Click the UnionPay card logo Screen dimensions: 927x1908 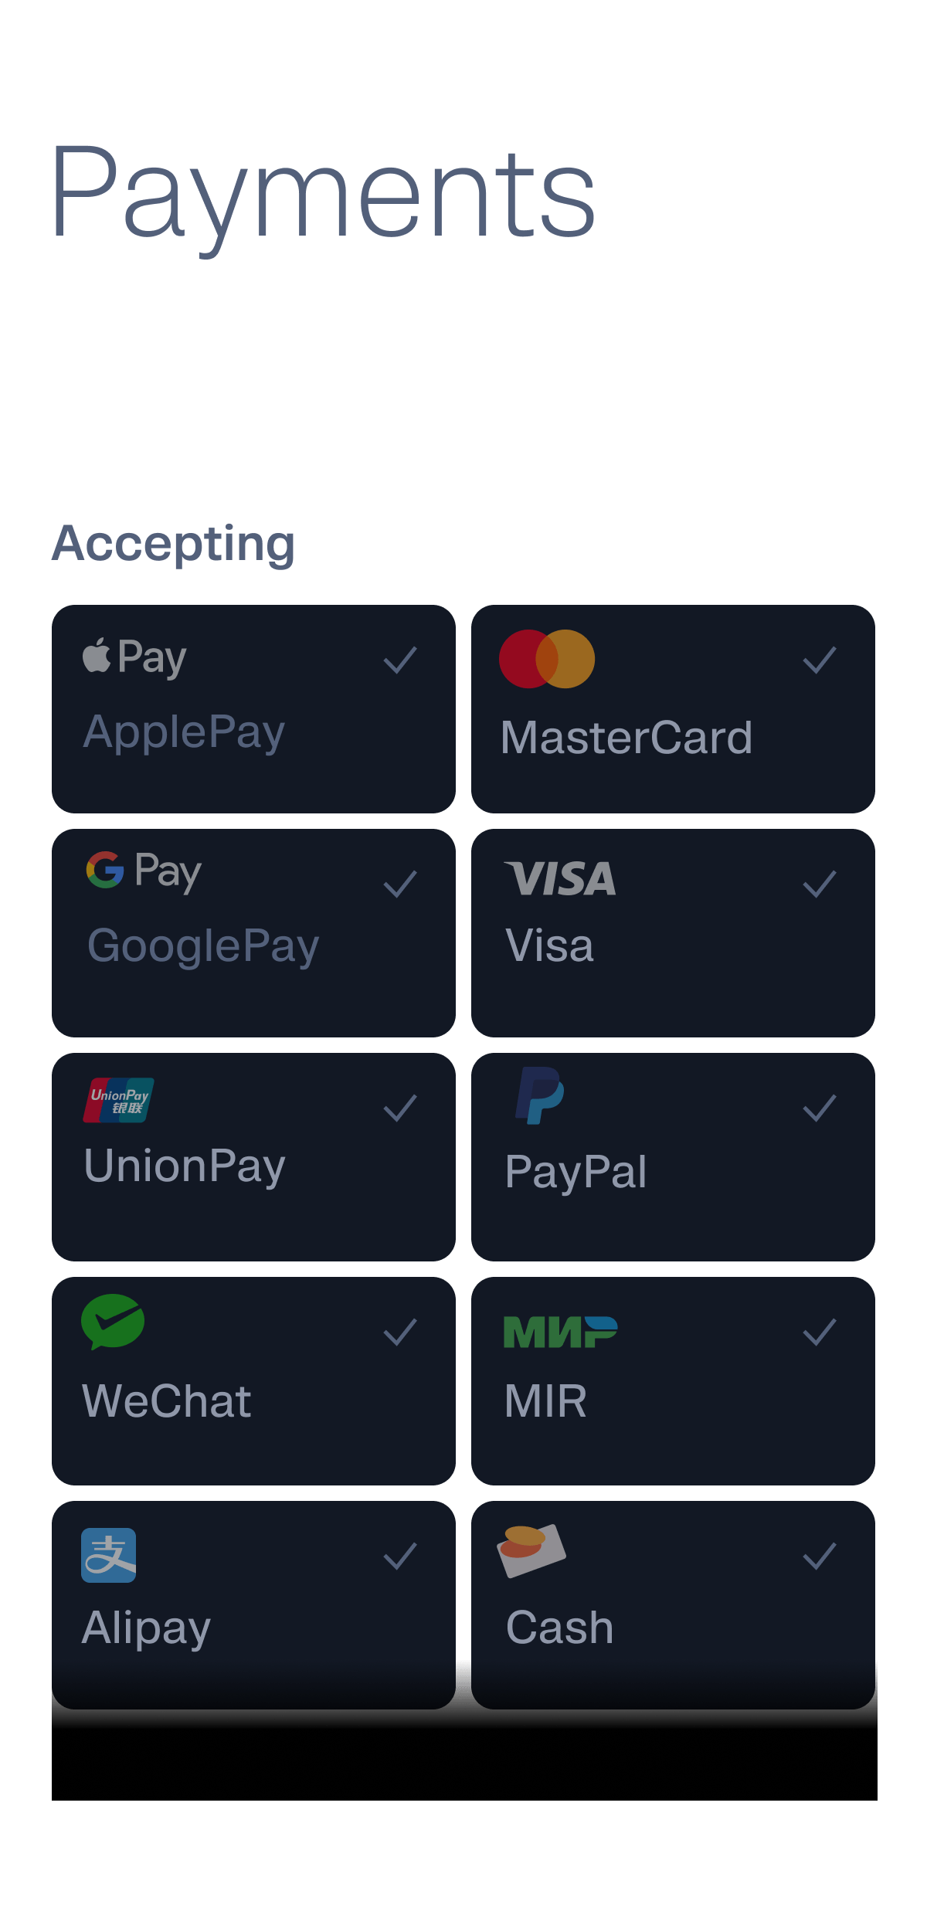119,1100
